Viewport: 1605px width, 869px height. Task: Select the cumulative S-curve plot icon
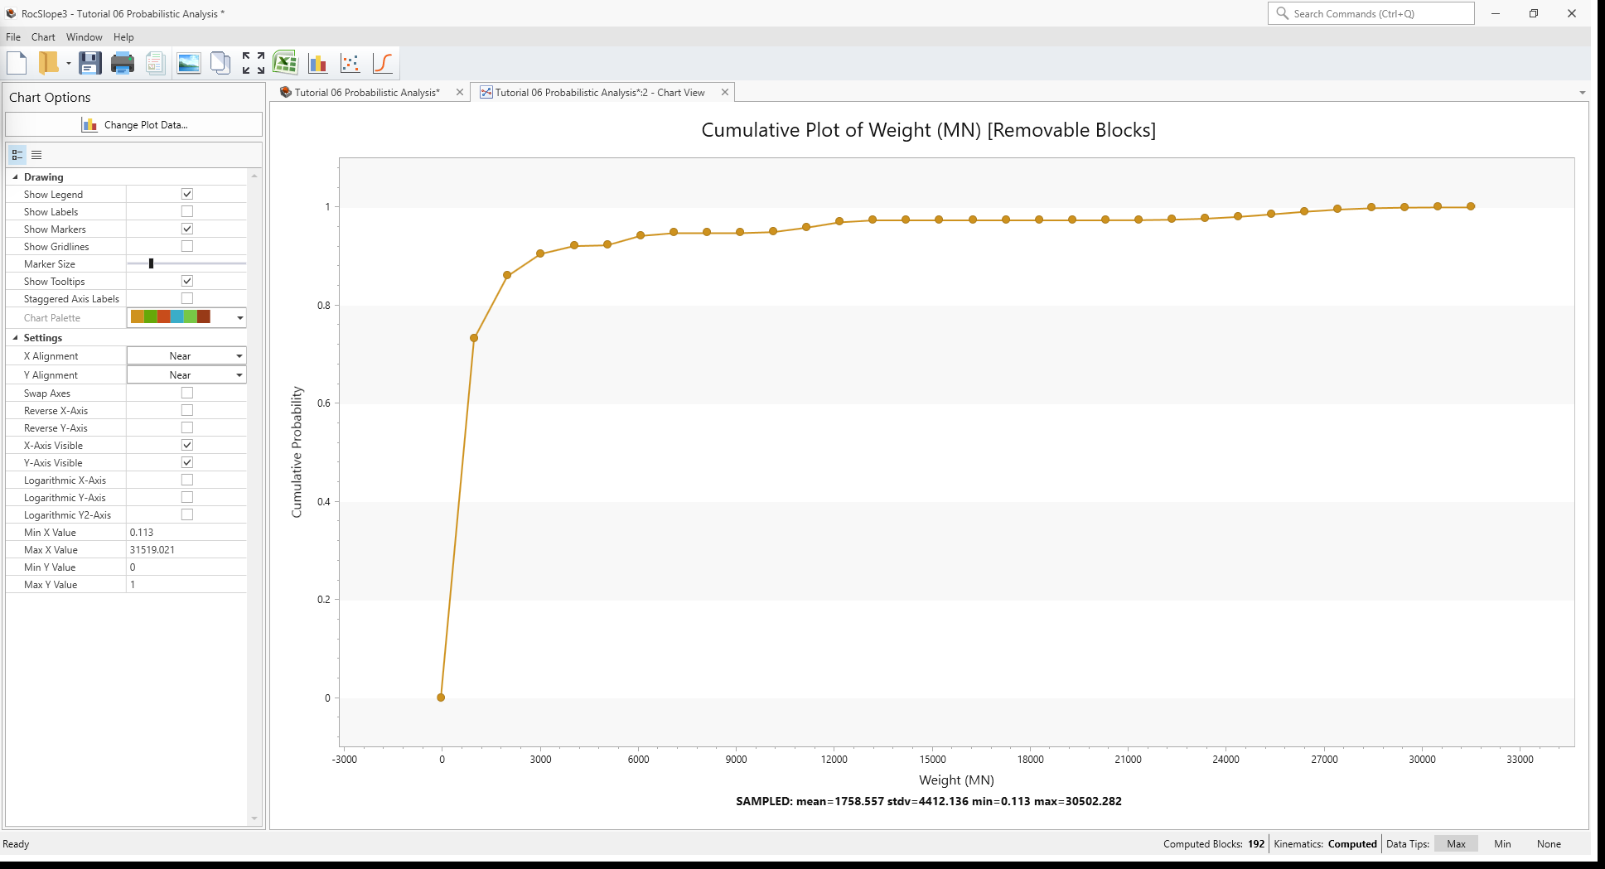pyautogui.click(x=383, y=63)
